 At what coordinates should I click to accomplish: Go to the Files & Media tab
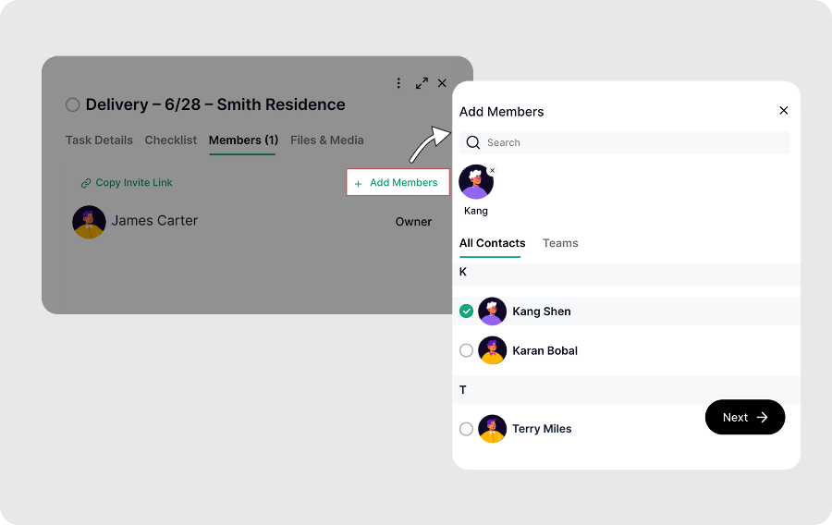point(326,140)
